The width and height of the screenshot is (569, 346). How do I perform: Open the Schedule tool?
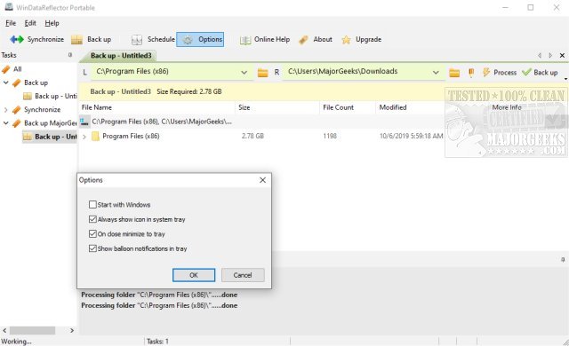pyautogui.click(x=153, y=39)
